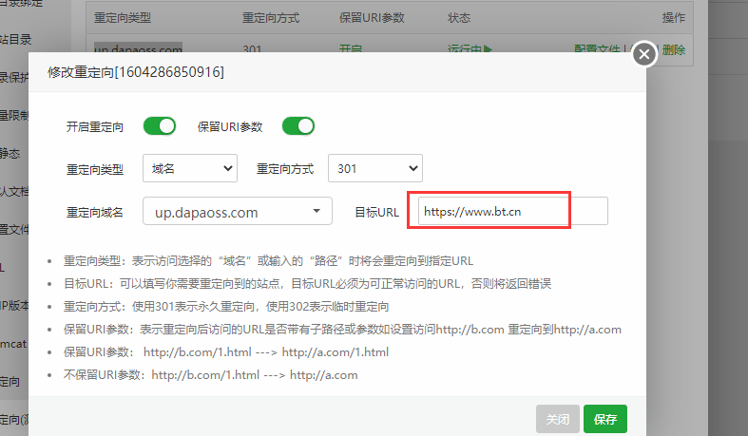This screenshot has width=748, height=436.
Task: Close the redirect dialog with the X icon
Action: click(644, 54)
